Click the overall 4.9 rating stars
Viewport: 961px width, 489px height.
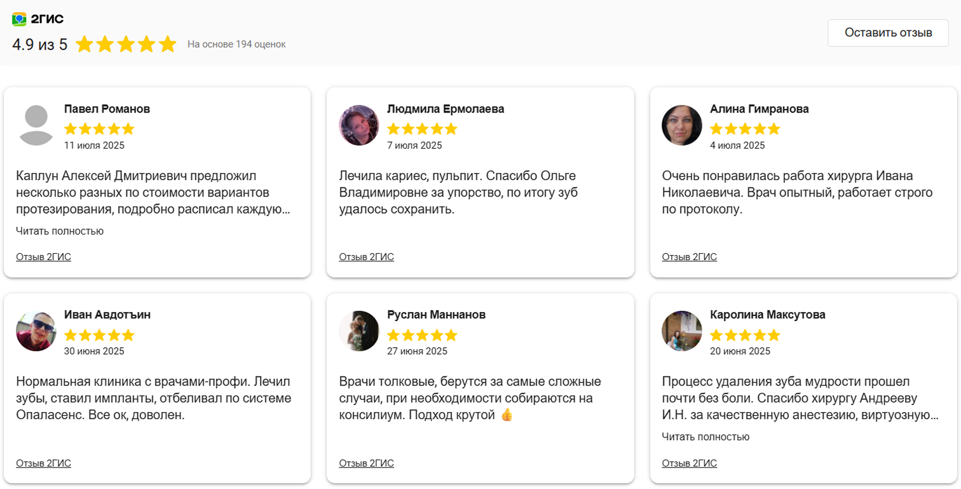click(x=126, y=45)
